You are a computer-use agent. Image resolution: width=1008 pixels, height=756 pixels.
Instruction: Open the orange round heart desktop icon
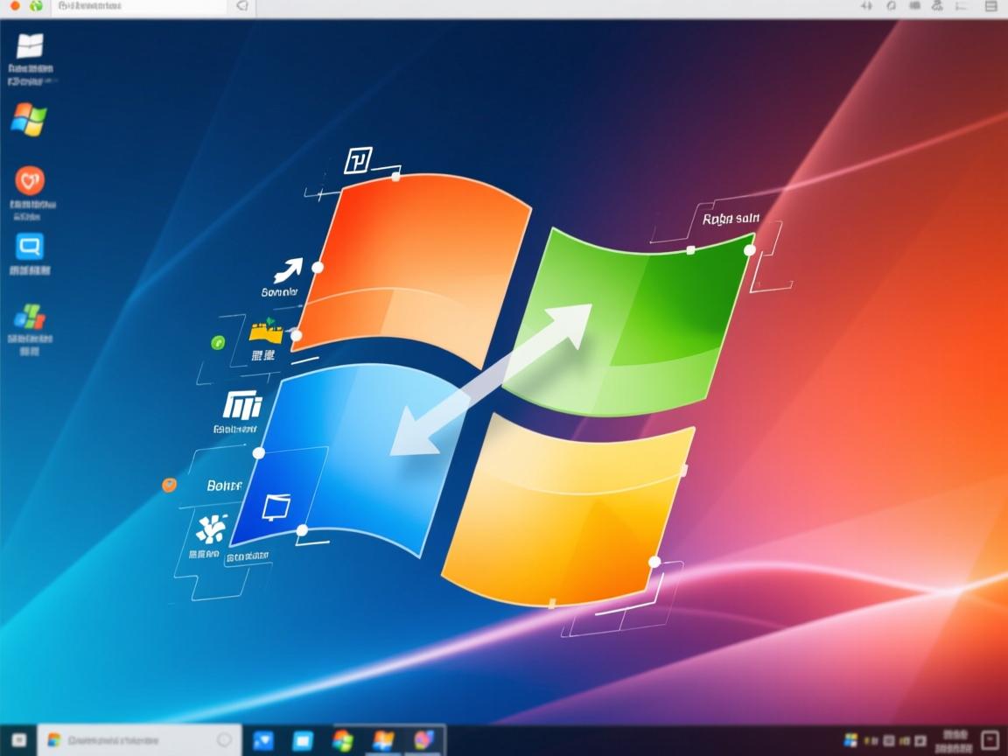tap(30, 181)
